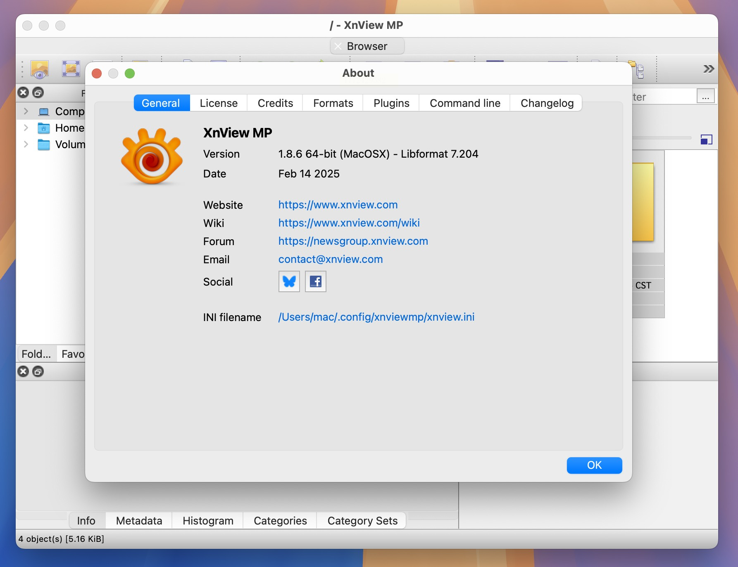The width and height of the screenshot is (738, 567).
Task: Confirm the About dialog with OK
Action: [x=594, y=465]
